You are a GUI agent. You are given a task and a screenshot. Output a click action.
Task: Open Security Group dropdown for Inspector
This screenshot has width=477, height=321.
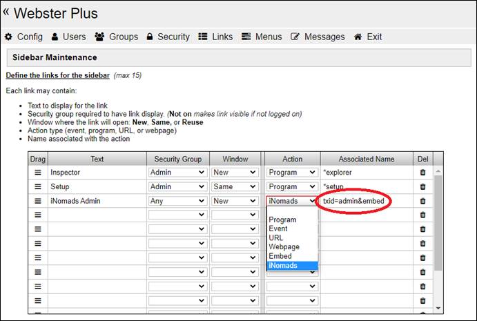(x=177, y=172)
